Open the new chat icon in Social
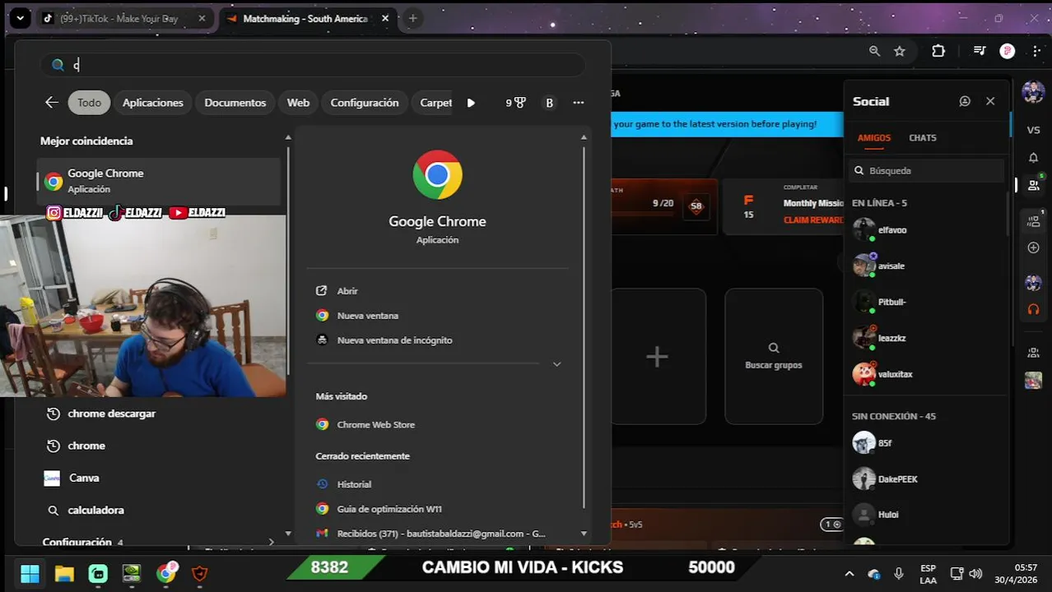1052x592 pixels. (x=965, y=101)
